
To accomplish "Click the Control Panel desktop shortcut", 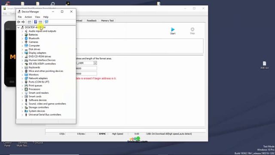I will (7, 144).
